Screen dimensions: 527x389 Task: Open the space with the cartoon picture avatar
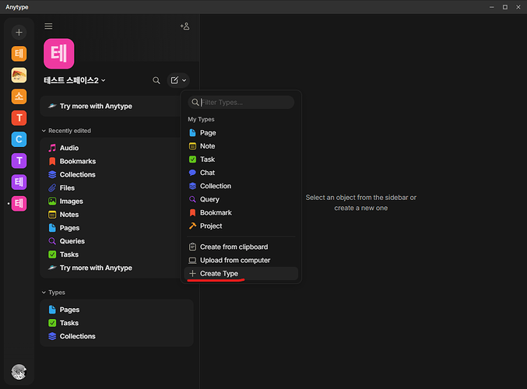pos(19,75)
